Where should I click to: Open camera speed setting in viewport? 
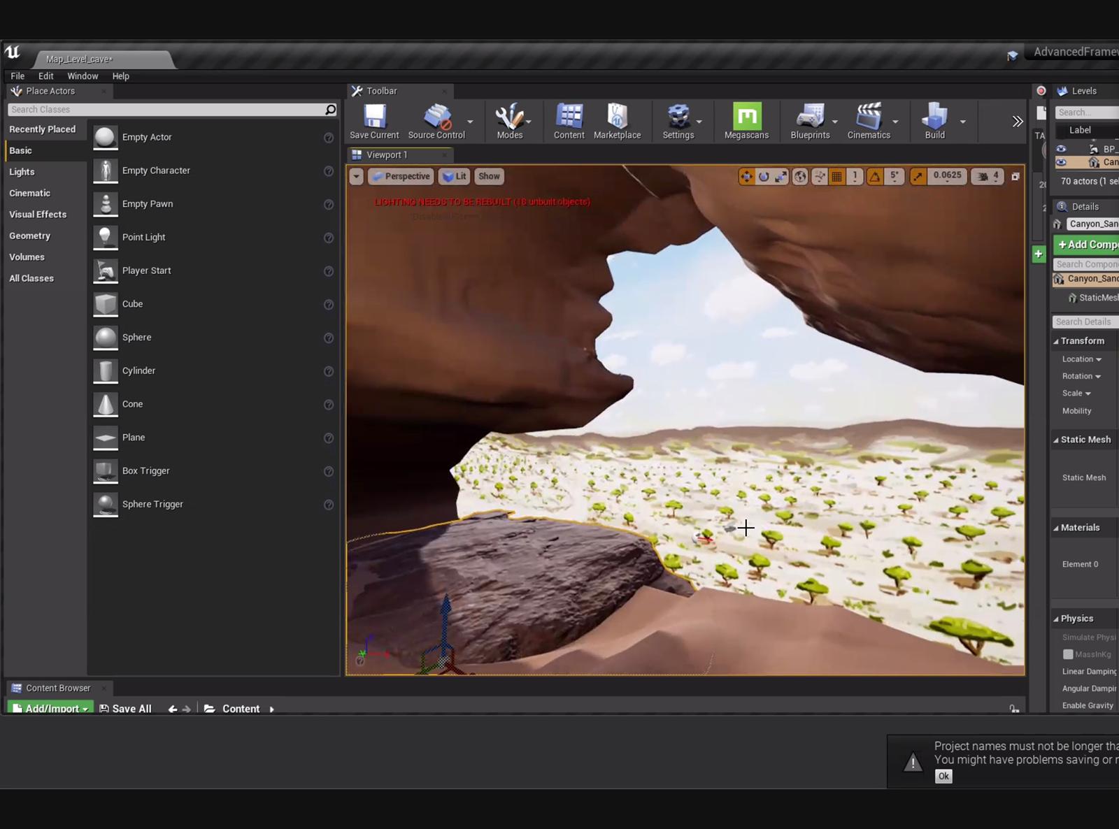(988, 177)
